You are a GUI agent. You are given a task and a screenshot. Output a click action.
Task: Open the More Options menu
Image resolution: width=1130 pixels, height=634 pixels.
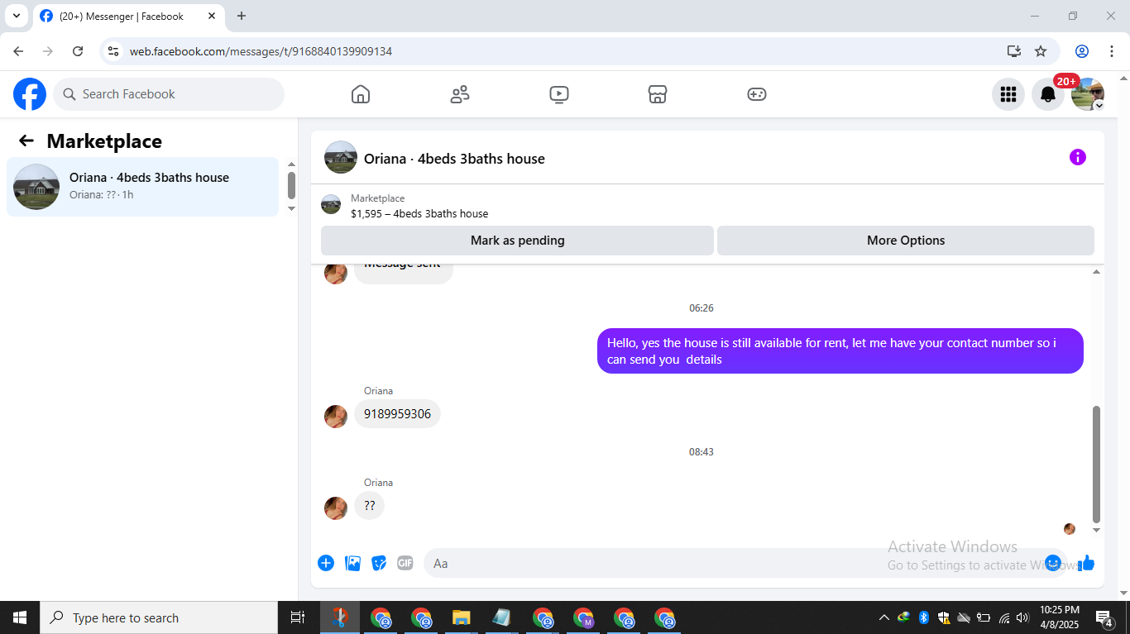[x=906, y=241]
